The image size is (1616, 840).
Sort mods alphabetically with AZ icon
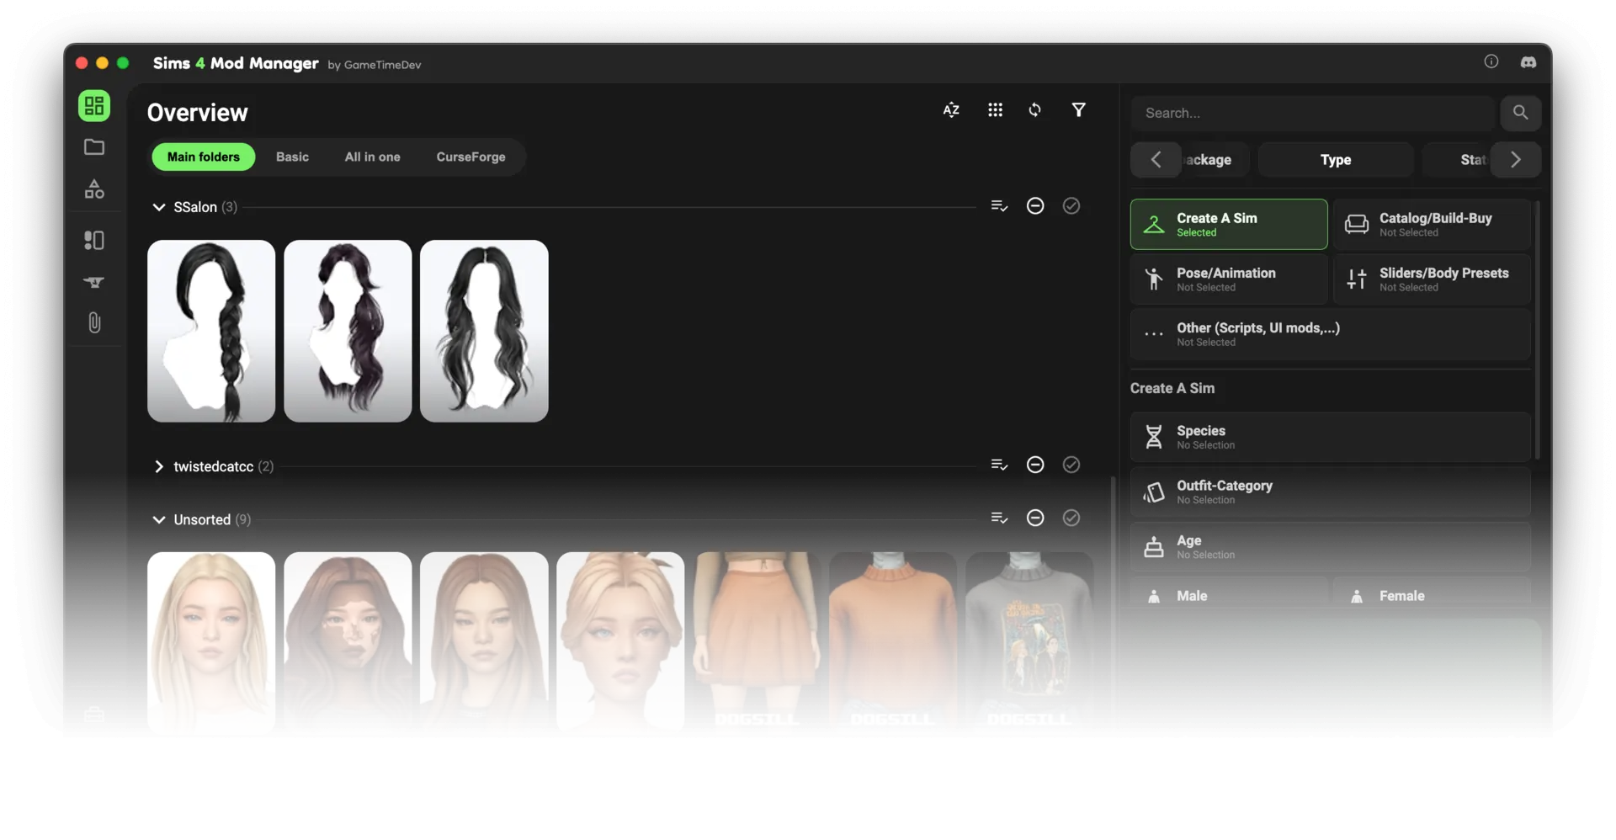coord(951,110)
